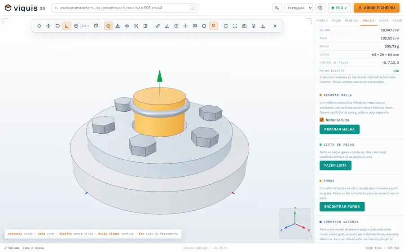Click the REPARAR MALHA button
404x252 pixels.
pos(339,129)
